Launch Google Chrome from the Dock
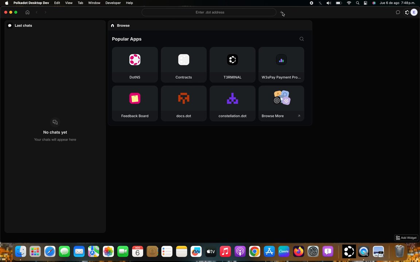The image size is (420, 262). (254, 251)
